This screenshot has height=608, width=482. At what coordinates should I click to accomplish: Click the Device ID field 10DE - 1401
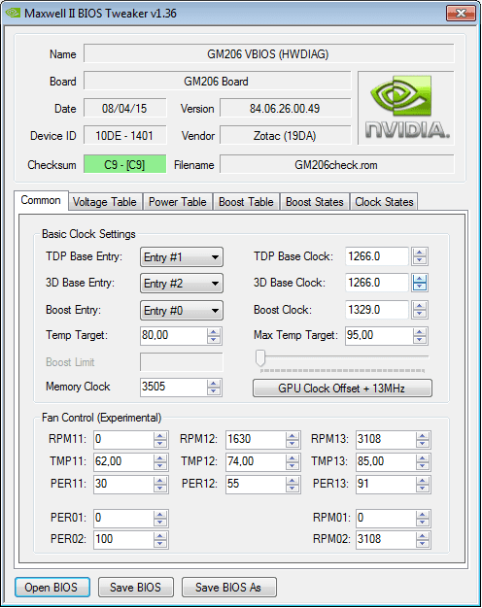click(x=125, y=135)
